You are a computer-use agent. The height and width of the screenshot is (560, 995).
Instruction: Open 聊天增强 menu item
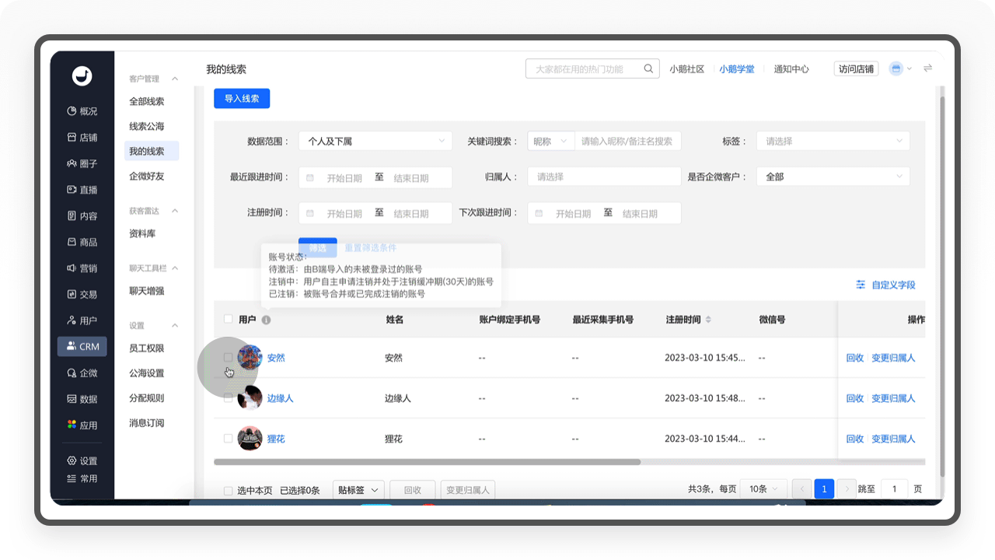click(x=147, y=292)
